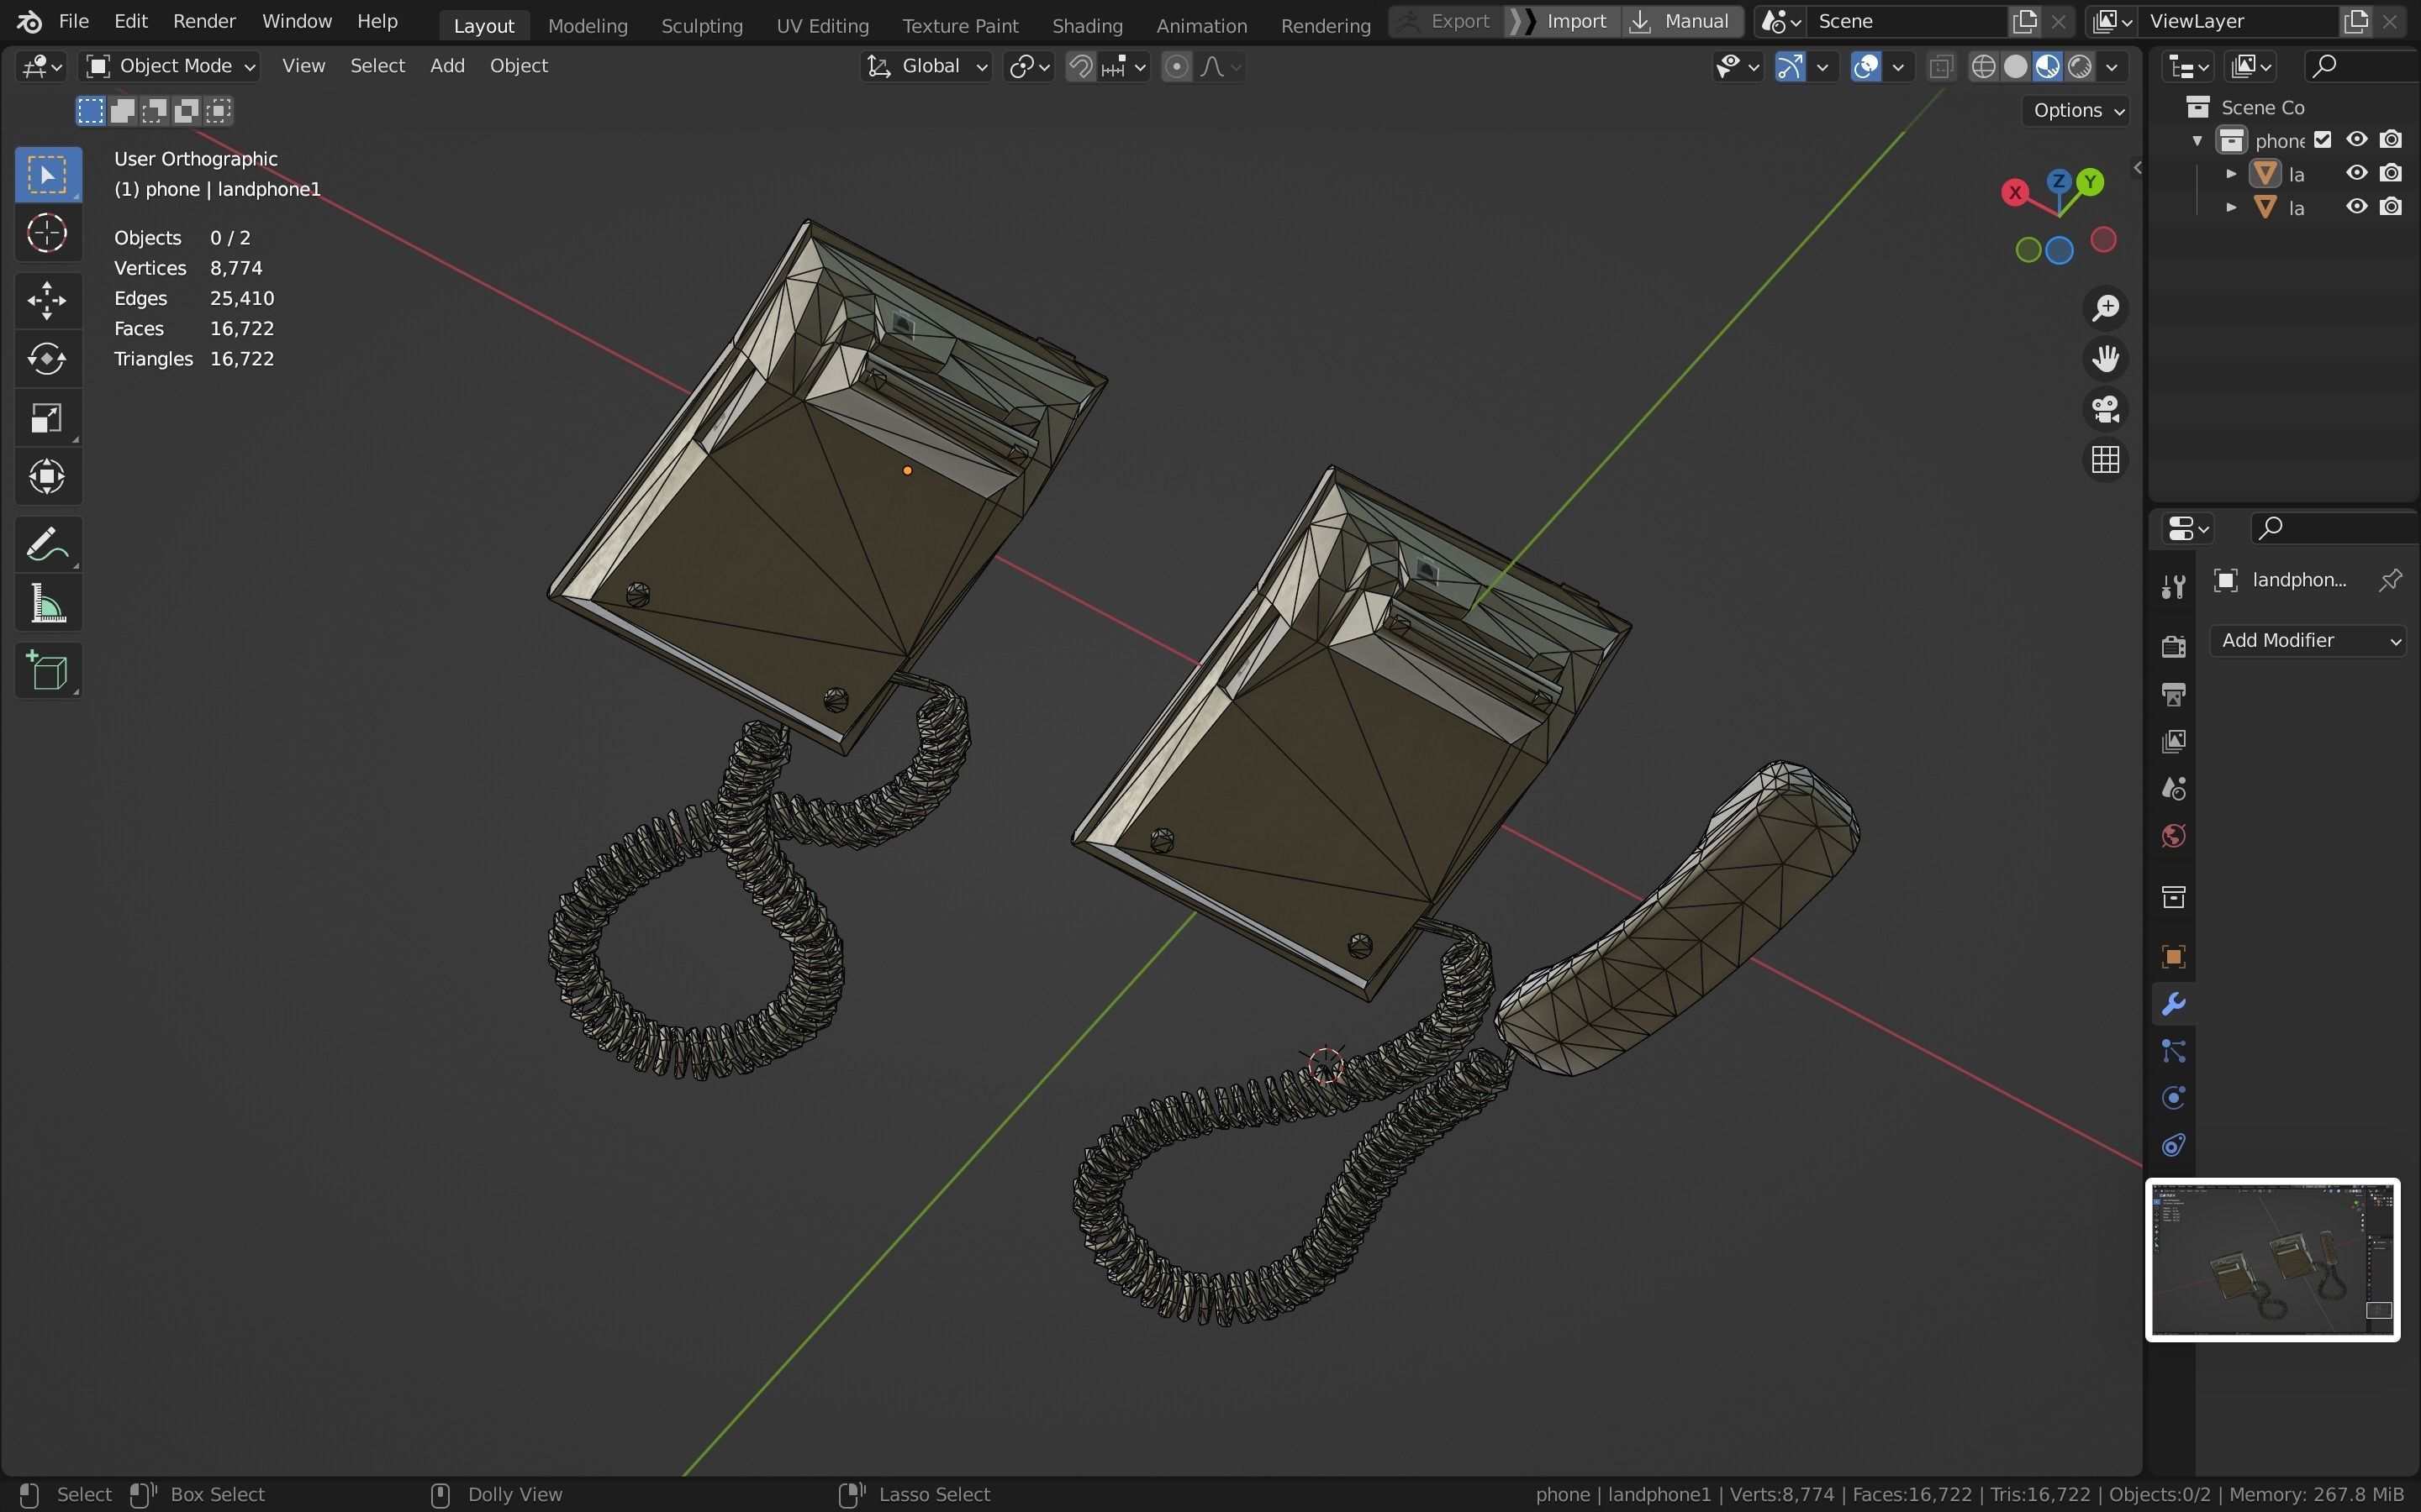Toggle snapping magnet button
This screenshot has height=1512, width=2421.
tap(1080, 67)
